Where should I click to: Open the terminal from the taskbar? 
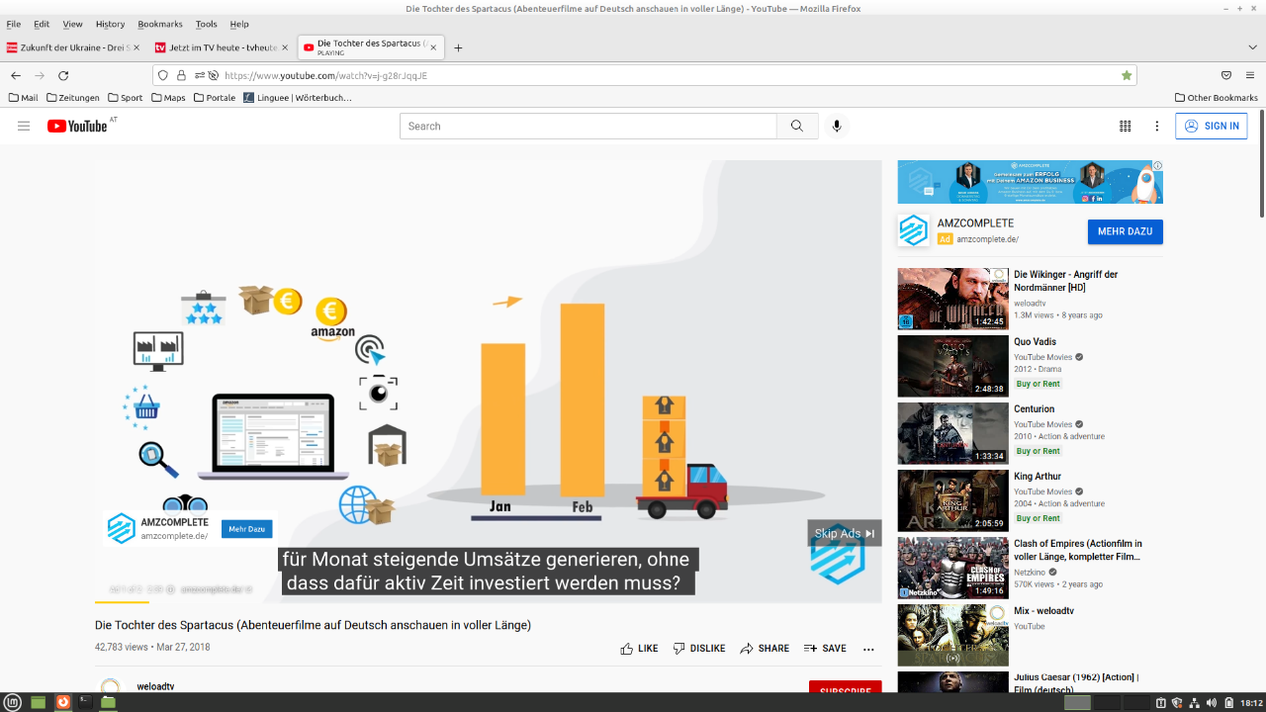[85, 702]
